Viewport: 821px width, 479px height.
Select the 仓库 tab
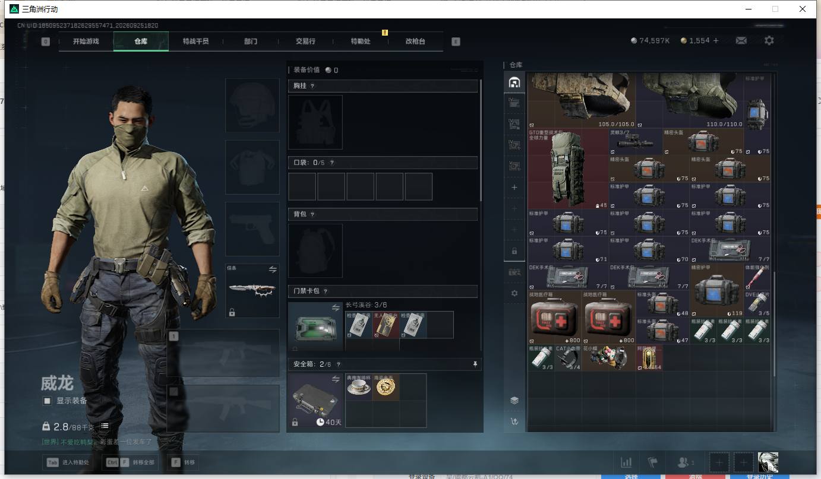click(141, 42)
